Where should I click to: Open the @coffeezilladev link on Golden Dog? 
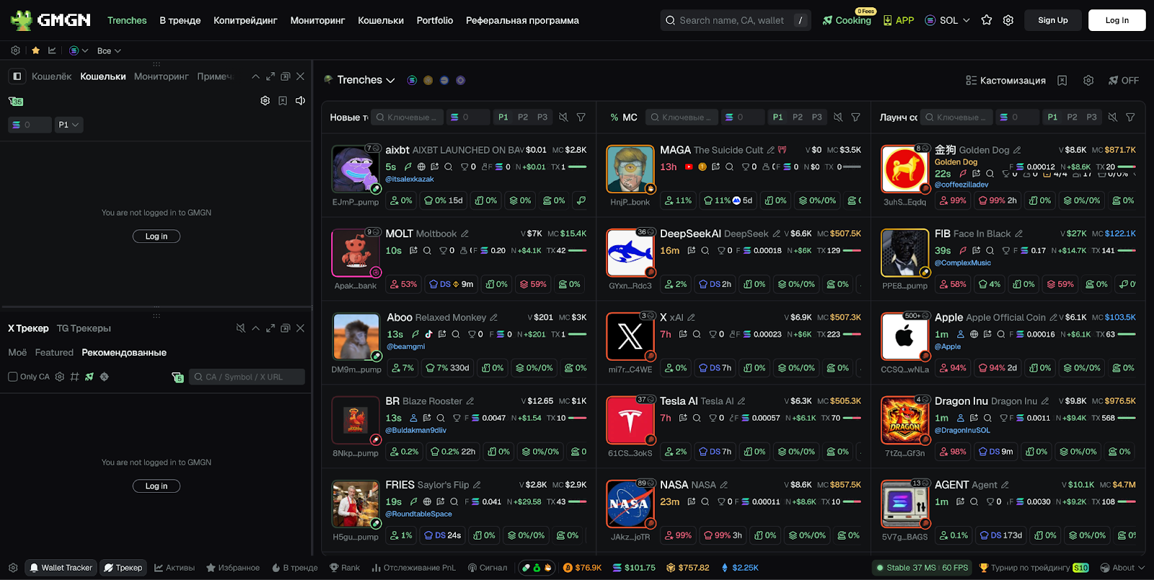pyautogui.click(x=961, y=185)
